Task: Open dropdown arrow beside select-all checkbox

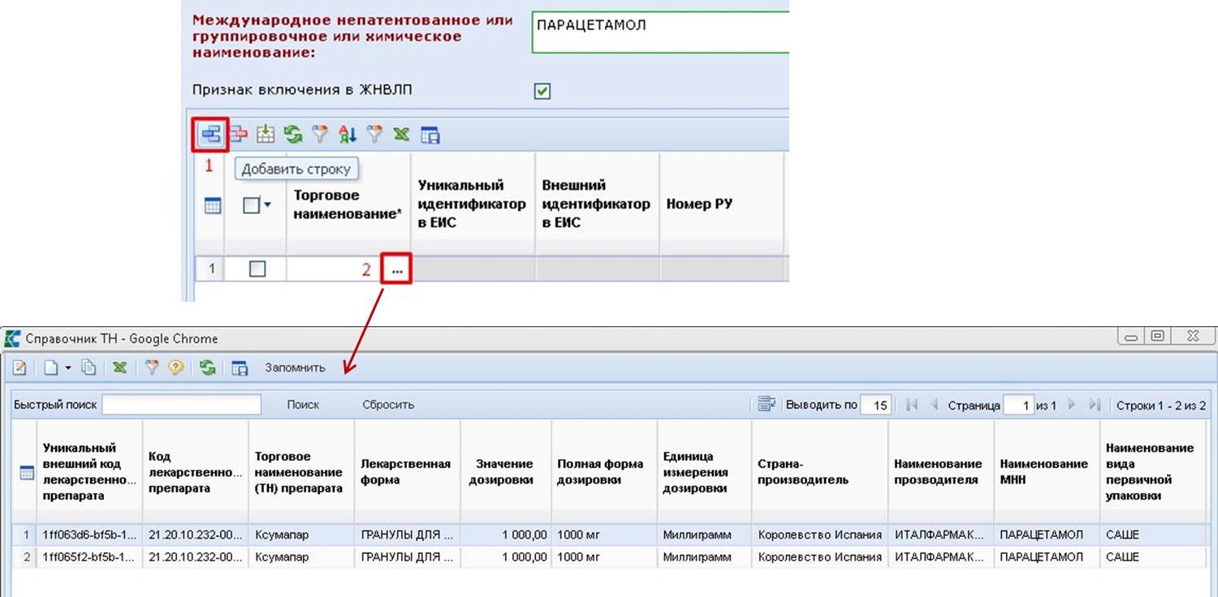Action: click(x=267, y=206)
